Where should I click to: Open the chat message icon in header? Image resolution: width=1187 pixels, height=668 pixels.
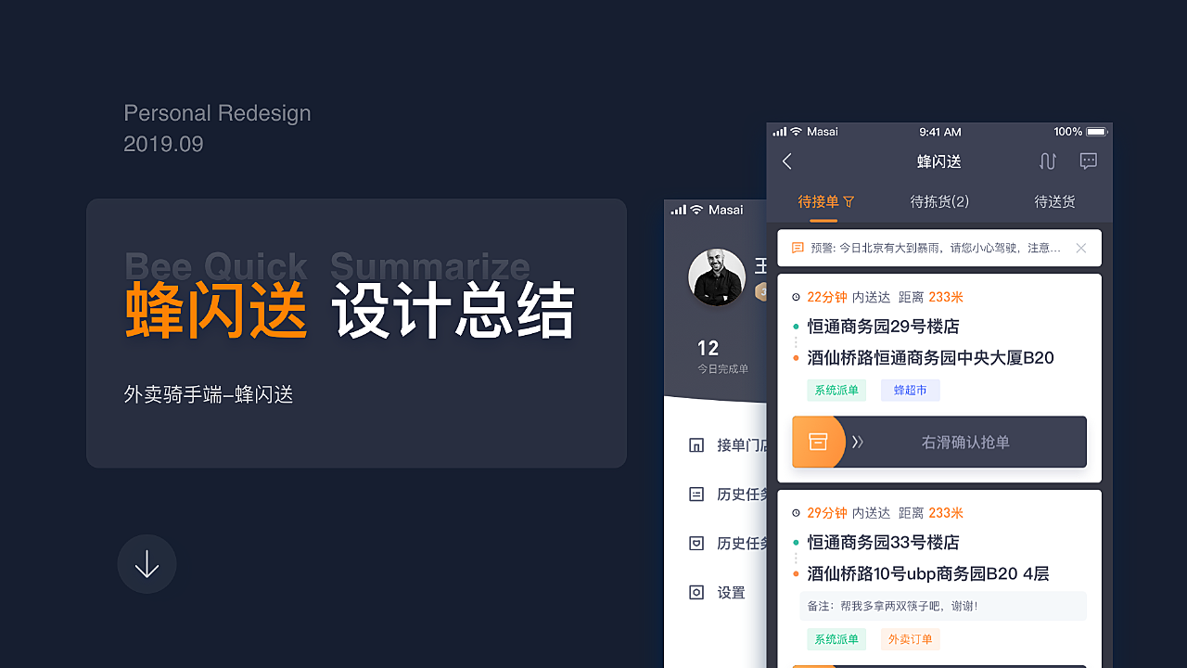pos(1089,161)
